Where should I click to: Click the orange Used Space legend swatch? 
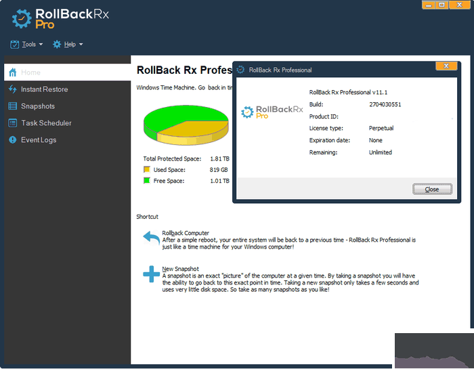147,170
